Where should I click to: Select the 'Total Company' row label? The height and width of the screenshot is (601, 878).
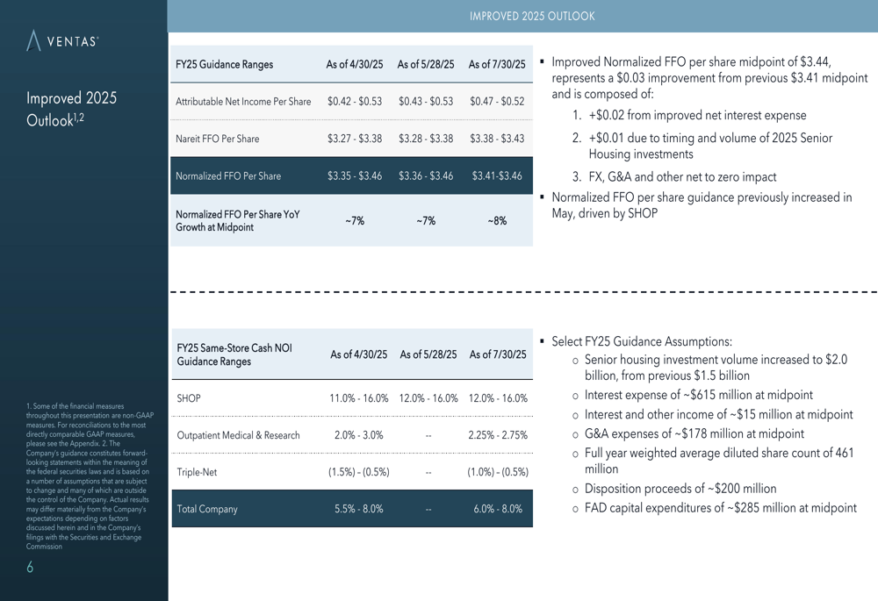pos(207,509)
